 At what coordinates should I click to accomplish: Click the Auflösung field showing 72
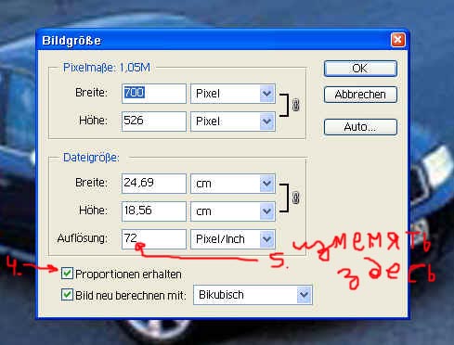154,239
